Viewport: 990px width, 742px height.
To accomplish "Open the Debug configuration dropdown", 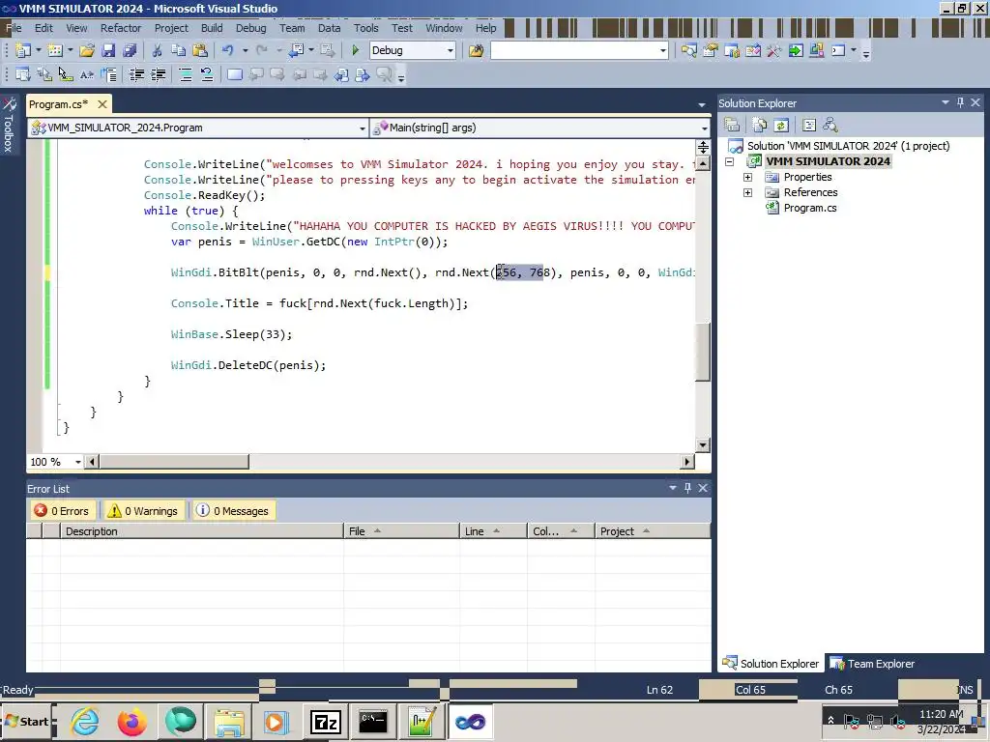I will coord(451,50).
